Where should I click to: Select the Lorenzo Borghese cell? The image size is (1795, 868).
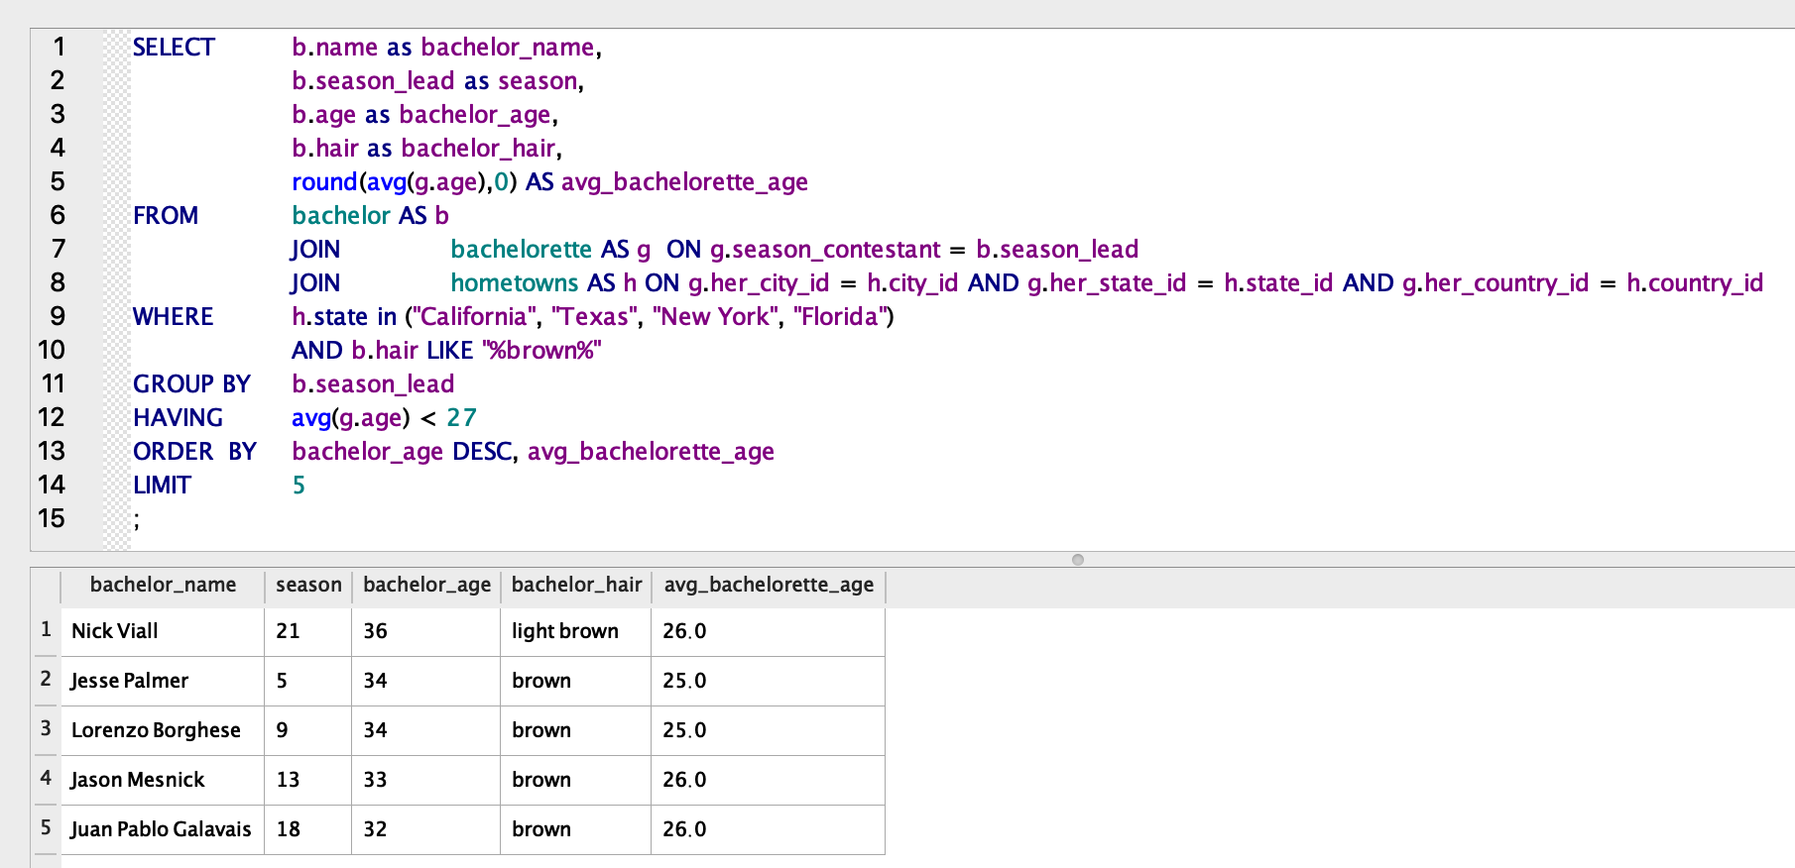pyautogui.click(x=163, y=730)
